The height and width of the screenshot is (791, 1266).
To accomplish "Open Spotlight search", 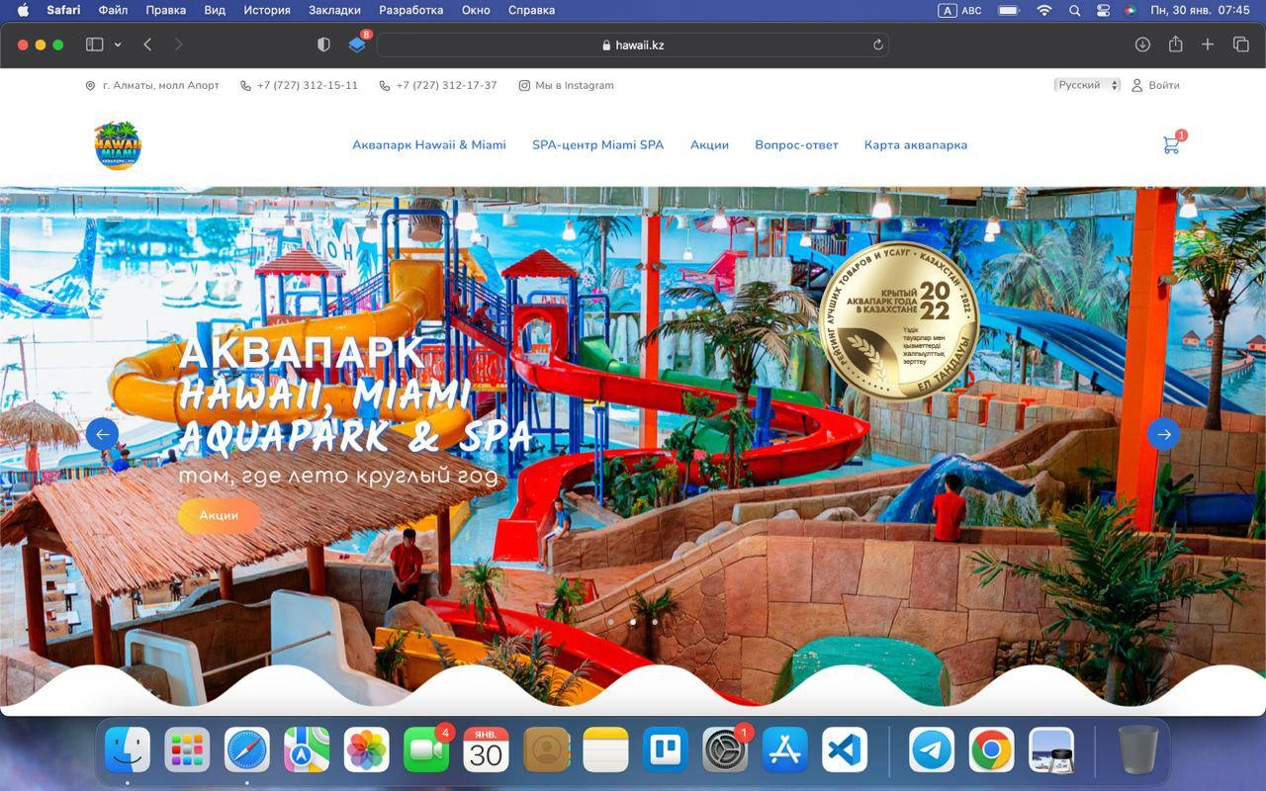I will [x=1074, y=10].
